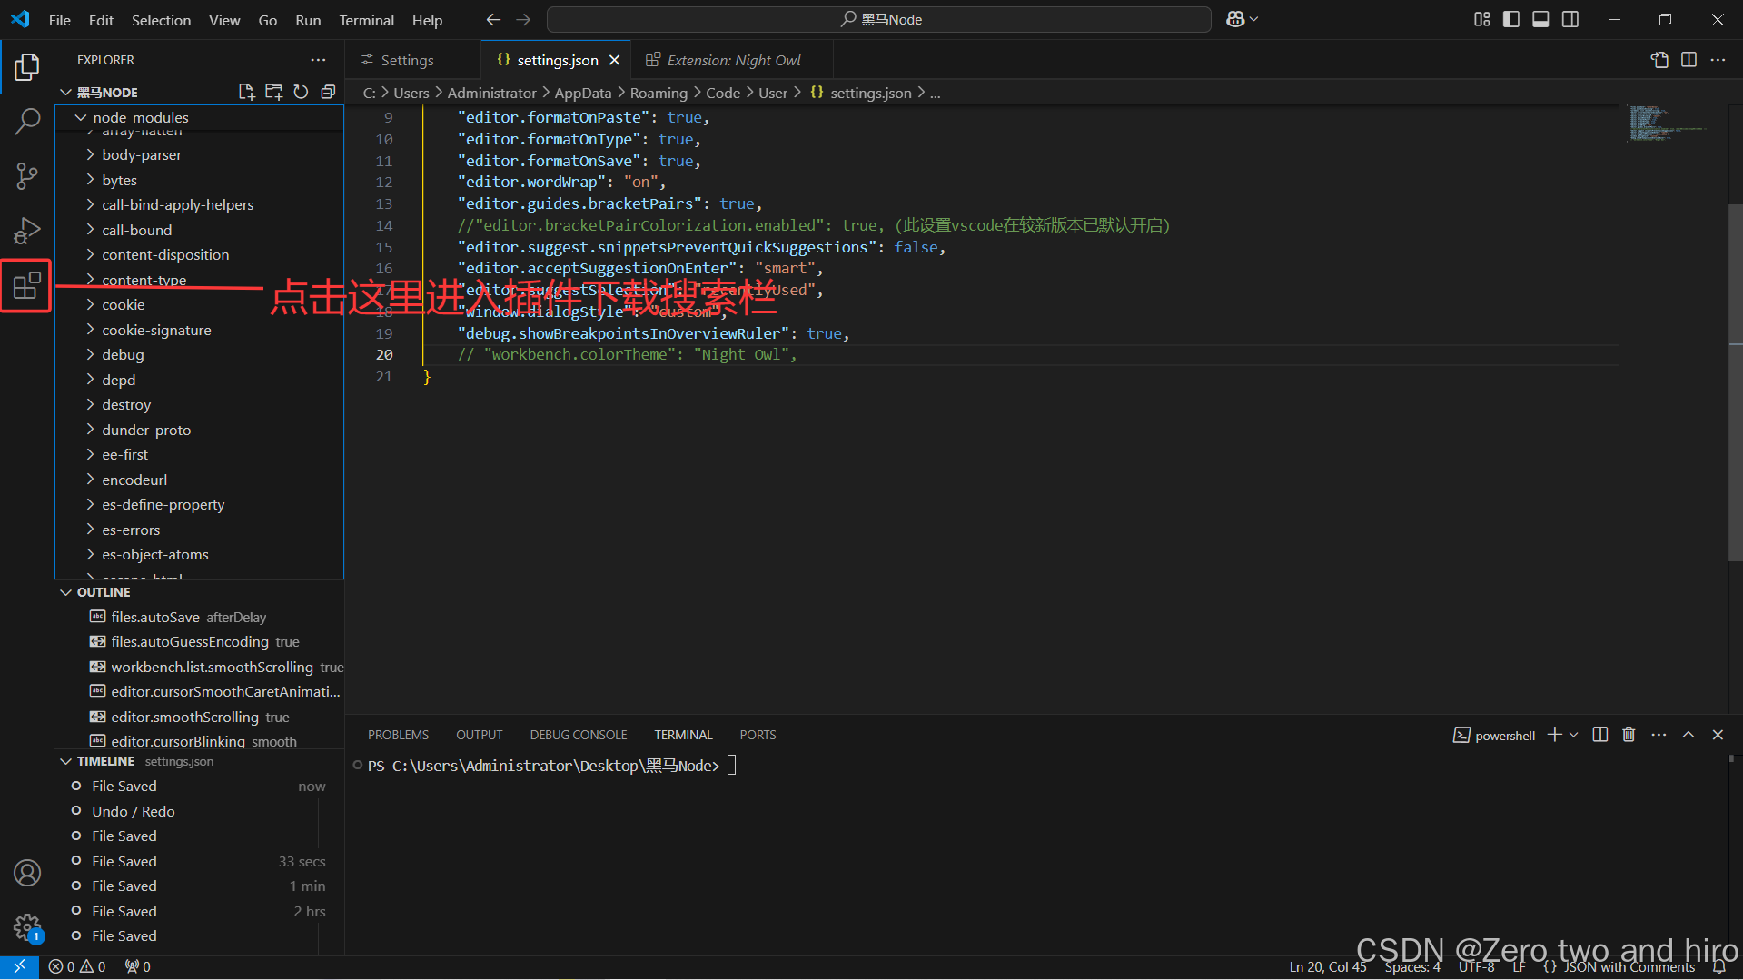Click Ln 20, Col 45 status
The width and height of the screenshot is (1743, 980).
click(1327, 966)
